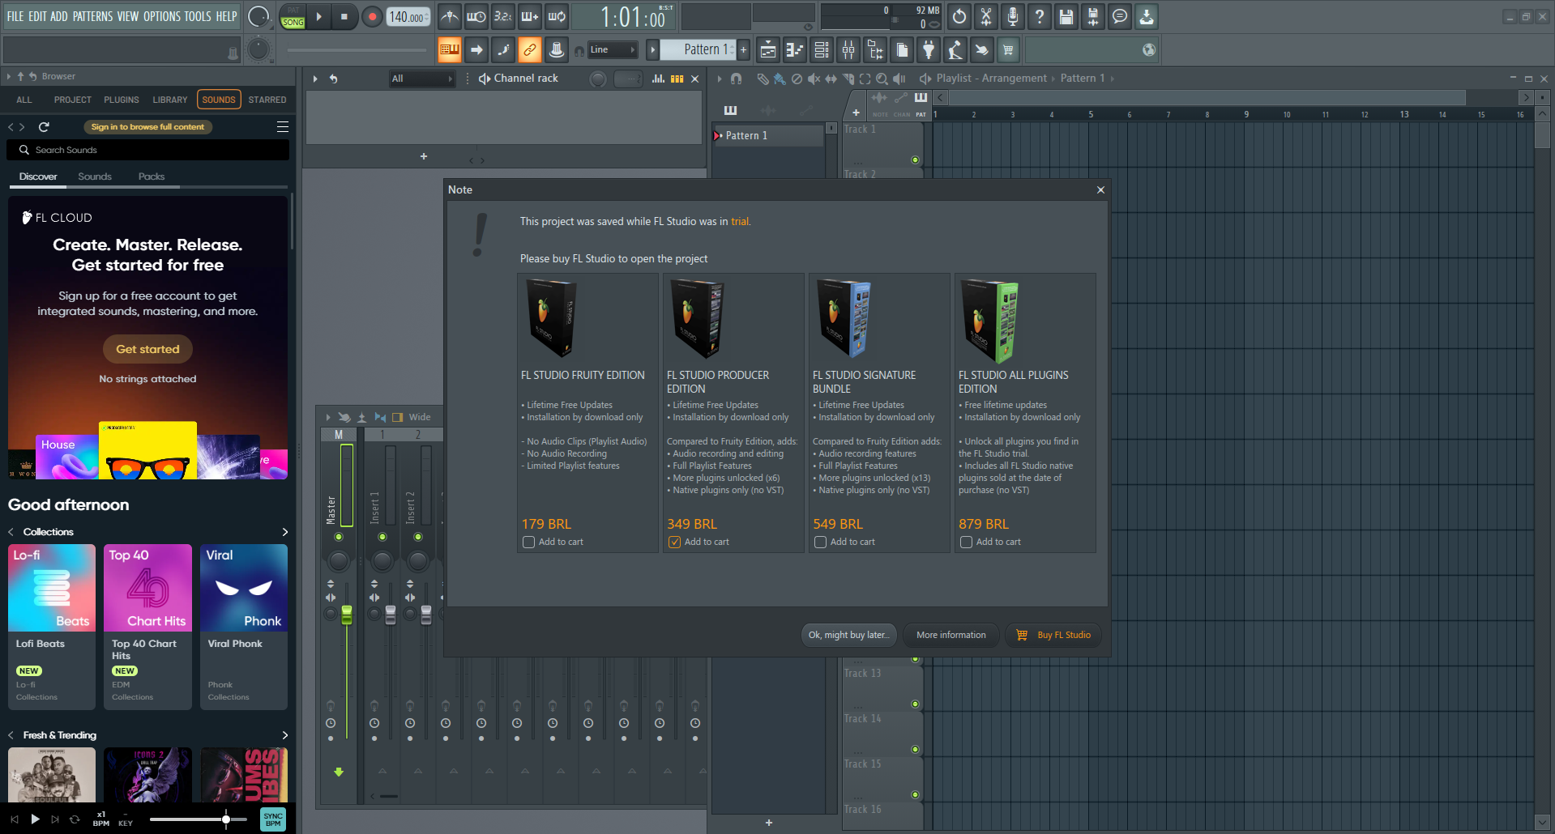
Task: Open the mixer from toolbar
Action: point(848,50)
